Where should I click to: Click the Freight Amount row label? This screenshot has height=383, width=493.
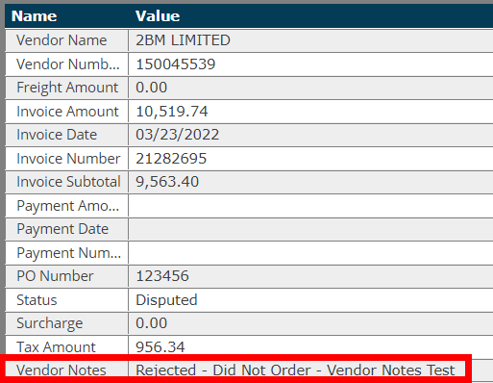click(67, 88)
